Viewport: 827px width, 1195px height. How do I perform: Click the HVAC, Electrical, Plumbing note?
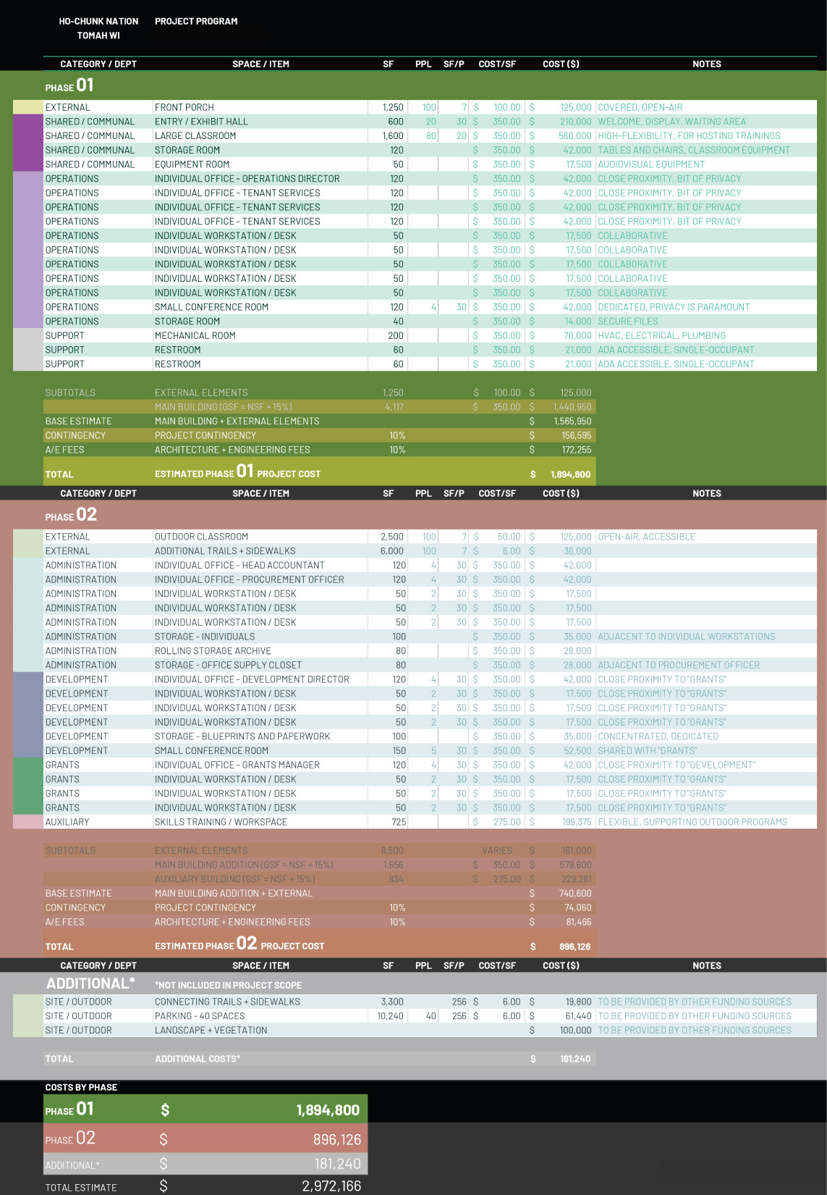coord(661,336)
